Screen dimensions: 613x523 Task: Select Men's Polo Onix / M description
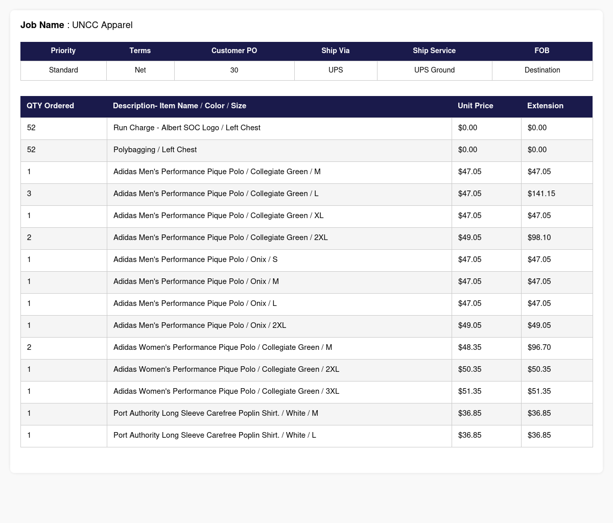(196, 281)
